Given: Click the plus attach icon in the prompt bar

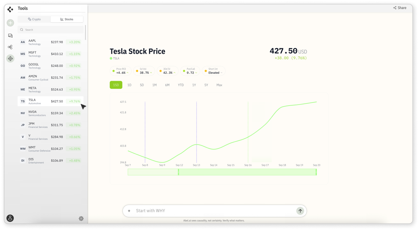Looking at the screenshot, I should (129, 211).
